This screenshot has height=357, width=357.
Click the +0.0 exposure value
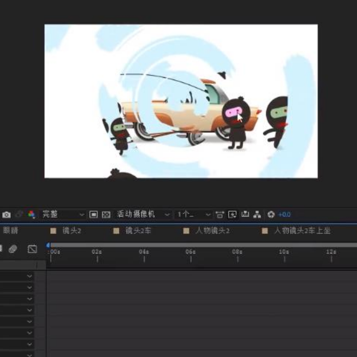pos(284,215)
